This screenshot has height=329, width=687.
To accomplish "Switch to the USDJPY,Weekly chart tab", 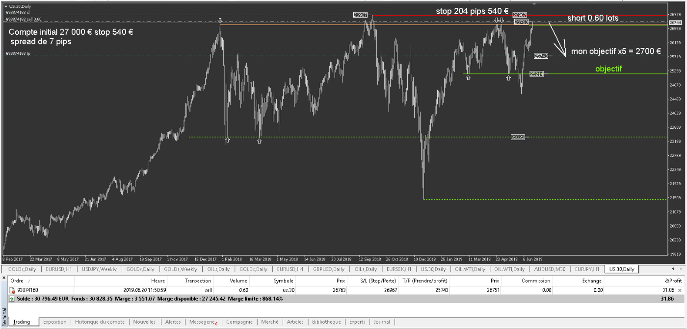I will (x=99, y=269).
